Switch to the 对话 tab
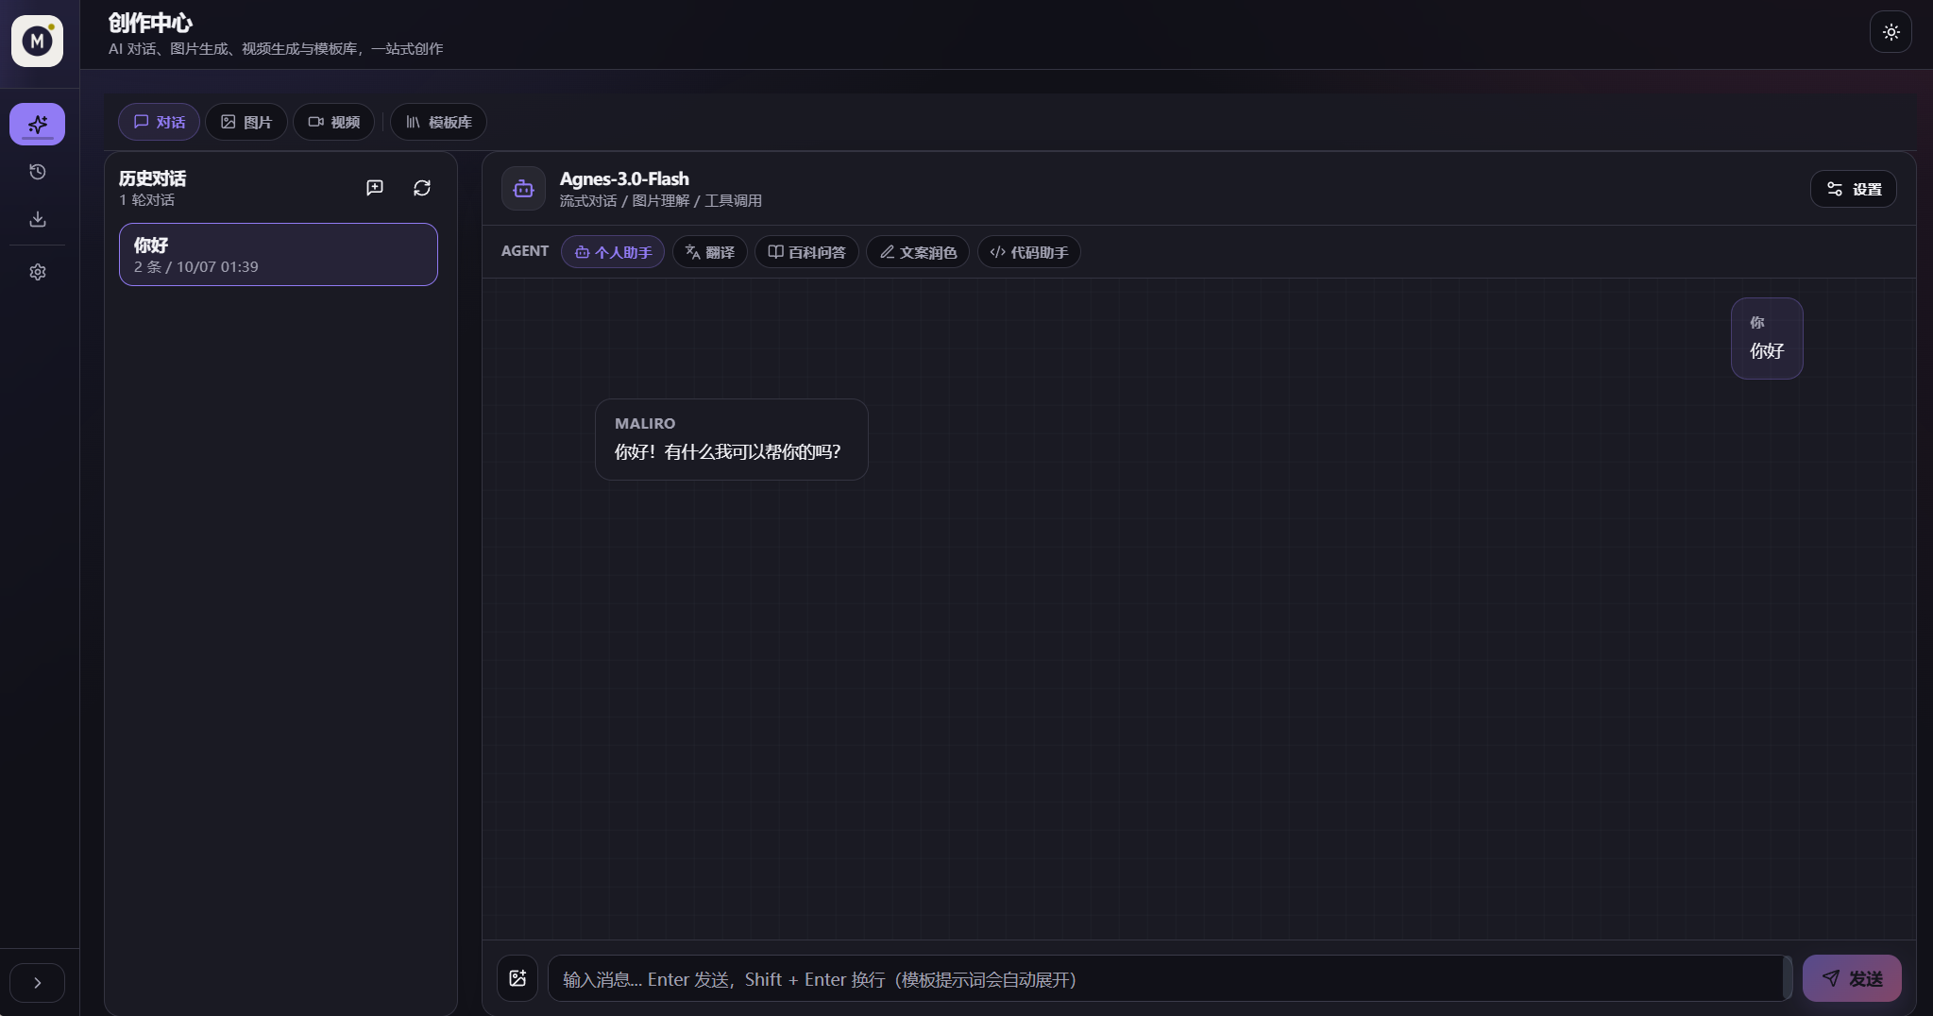Screen dimensions: 1933x1016 (x=159, y=122)
